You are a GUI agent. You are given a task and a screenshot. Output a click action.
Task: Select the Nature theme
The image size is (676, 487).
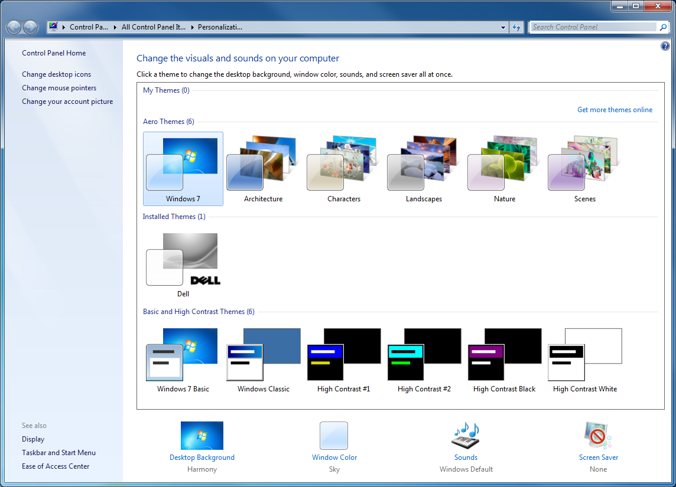coord(505,169)
